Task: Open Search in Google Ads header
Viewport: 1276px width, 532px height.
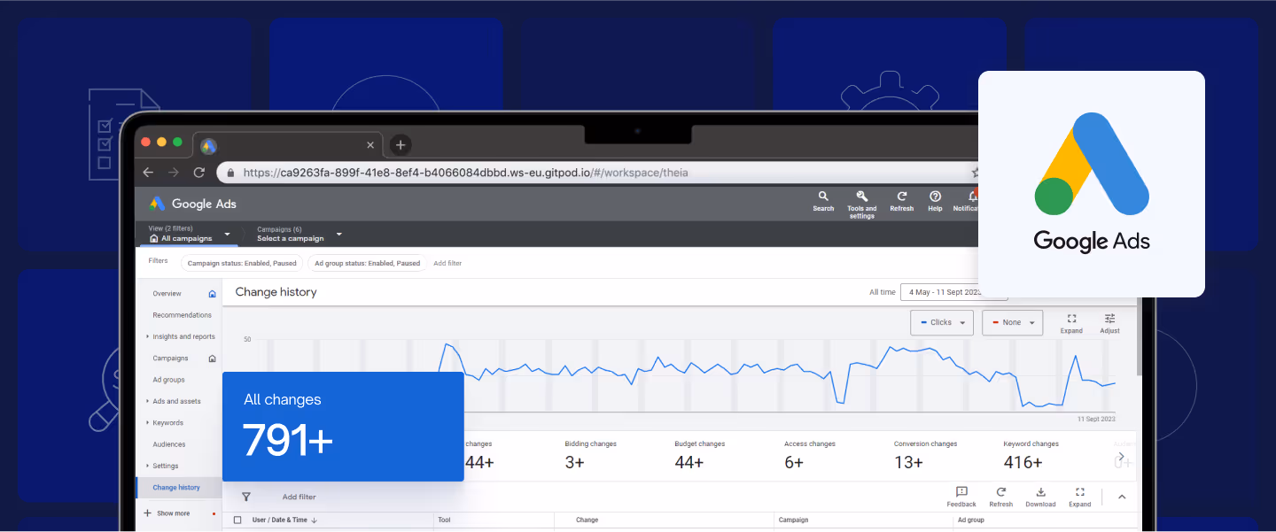Action: pyautogui.click(x=823, y=202)
